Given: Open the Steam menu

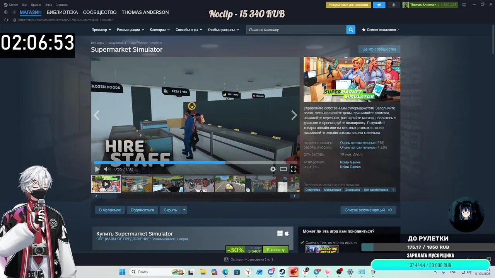Looking at the screenshot, I should pos(11,5).
